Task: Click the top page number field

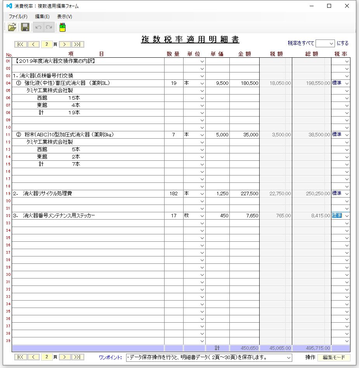Action: click(47, 45)
